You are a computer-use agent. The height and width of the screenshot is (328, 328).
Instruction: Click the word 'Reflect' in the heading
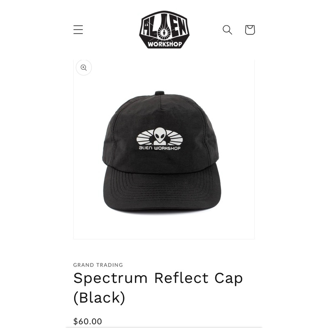(181, 278)
